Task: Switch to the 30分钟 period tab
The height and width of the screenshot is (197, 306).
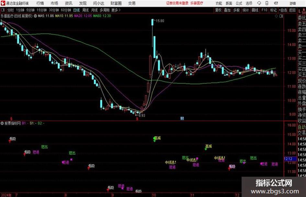Action: (54, 10)
